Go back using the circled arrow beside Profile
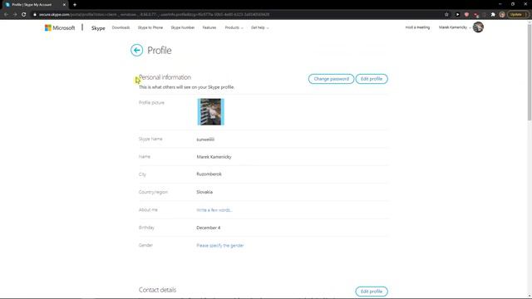The image size is (532, 299). [136, 50]
